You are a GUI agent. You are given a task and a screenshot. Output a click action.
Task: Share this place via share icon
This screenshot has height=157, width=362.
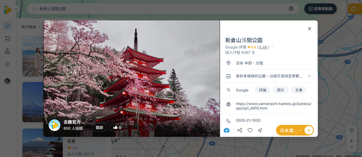click(240, 130)
